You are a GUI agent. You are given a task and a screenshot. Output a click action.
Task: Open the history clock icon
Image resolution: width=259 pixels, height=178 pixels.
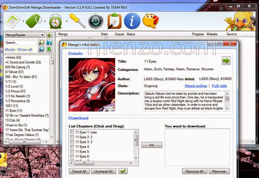pos(95,21)
